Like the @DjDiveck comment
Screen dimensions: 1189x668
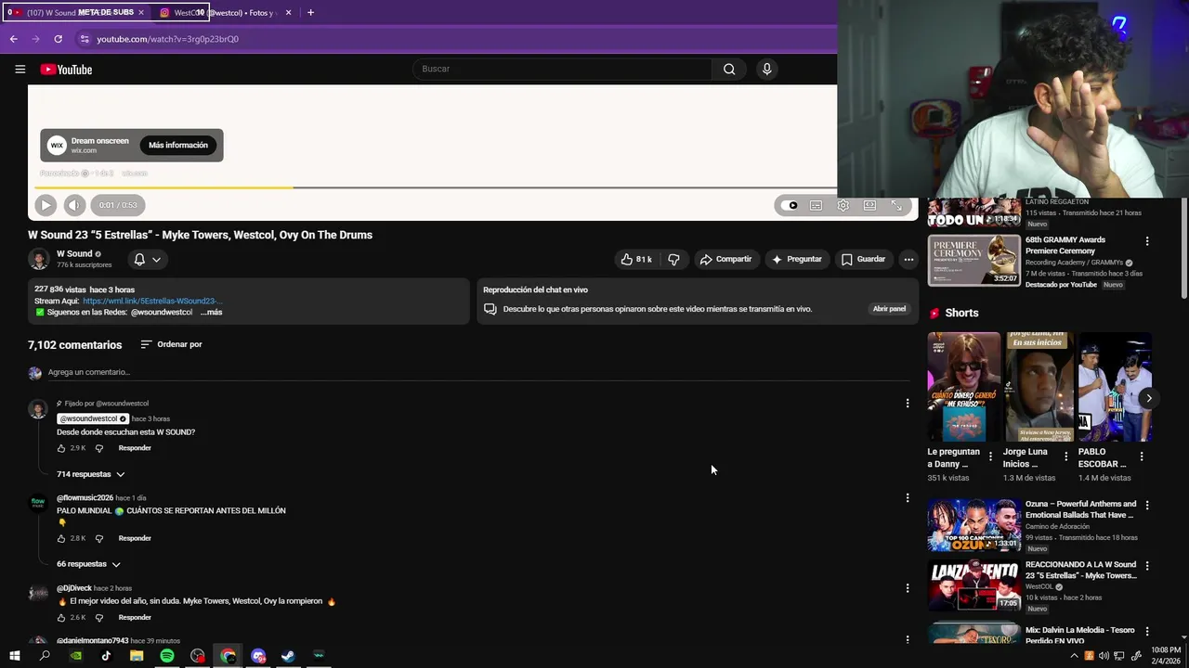click(x=61, y=618)
